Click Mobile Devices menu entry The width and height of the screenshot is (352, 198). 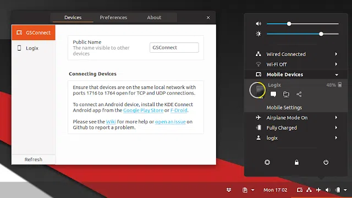coord(296,75)
